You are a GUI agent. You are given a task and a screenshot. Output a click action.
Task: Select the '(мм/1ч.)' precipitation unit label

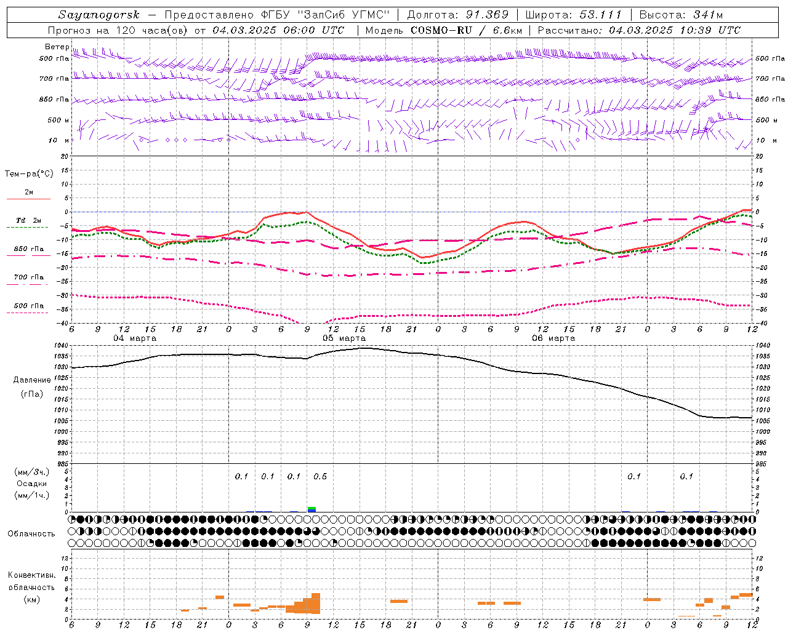[32, 495]
